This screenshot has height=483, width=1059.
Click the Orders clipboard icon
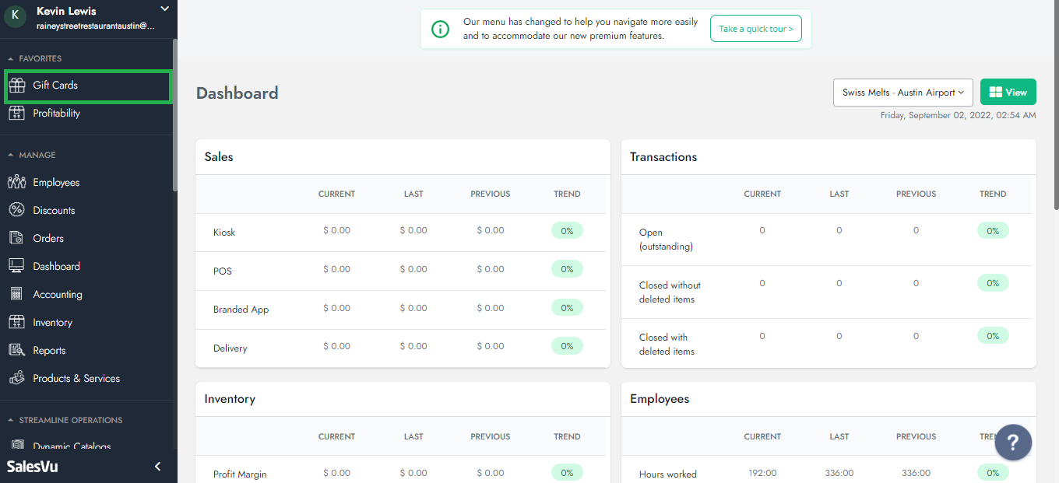tap(17, 239)
